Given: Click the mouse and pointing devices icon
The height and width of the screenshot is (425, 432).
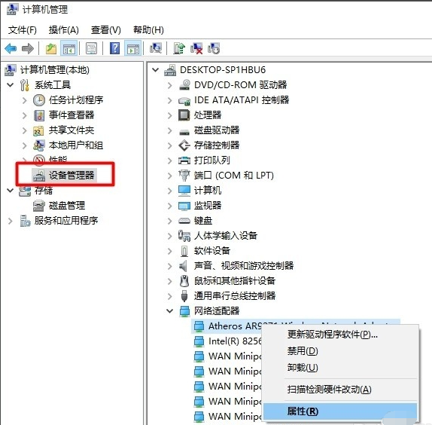Looking at the screenshot, I should pos(184,281).
